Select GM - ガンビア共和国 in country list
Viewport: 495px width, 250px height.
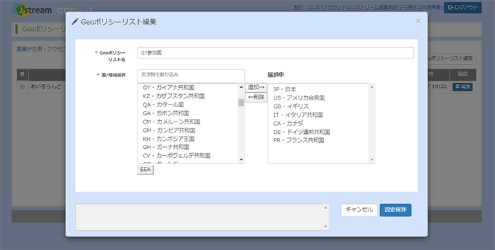coord(169,130)
